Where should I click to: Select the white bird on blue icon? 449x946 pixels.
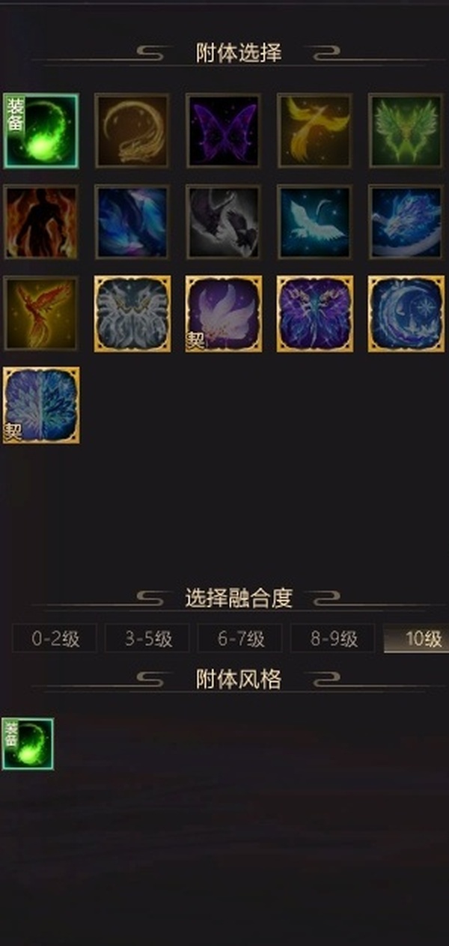click(314, 222)
